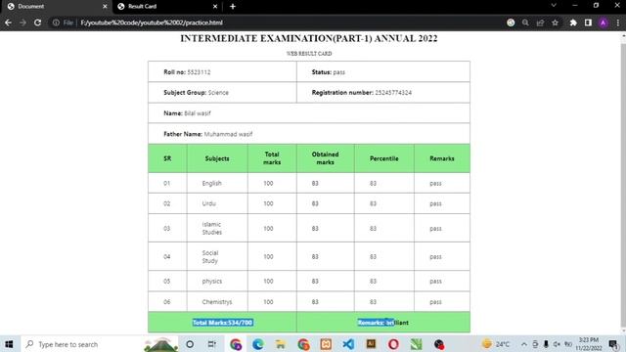This screenshot has width=626, height=352.
Task: Click the Remarks column header
Action: click(x=442, y=158)
